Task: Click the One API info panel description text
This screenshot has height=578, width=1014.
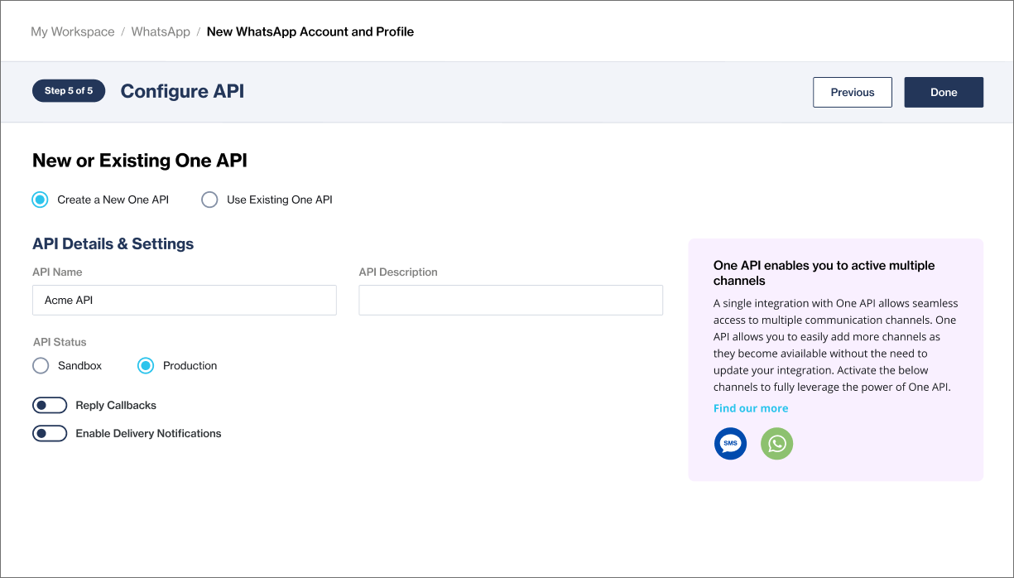Action: 834,345
